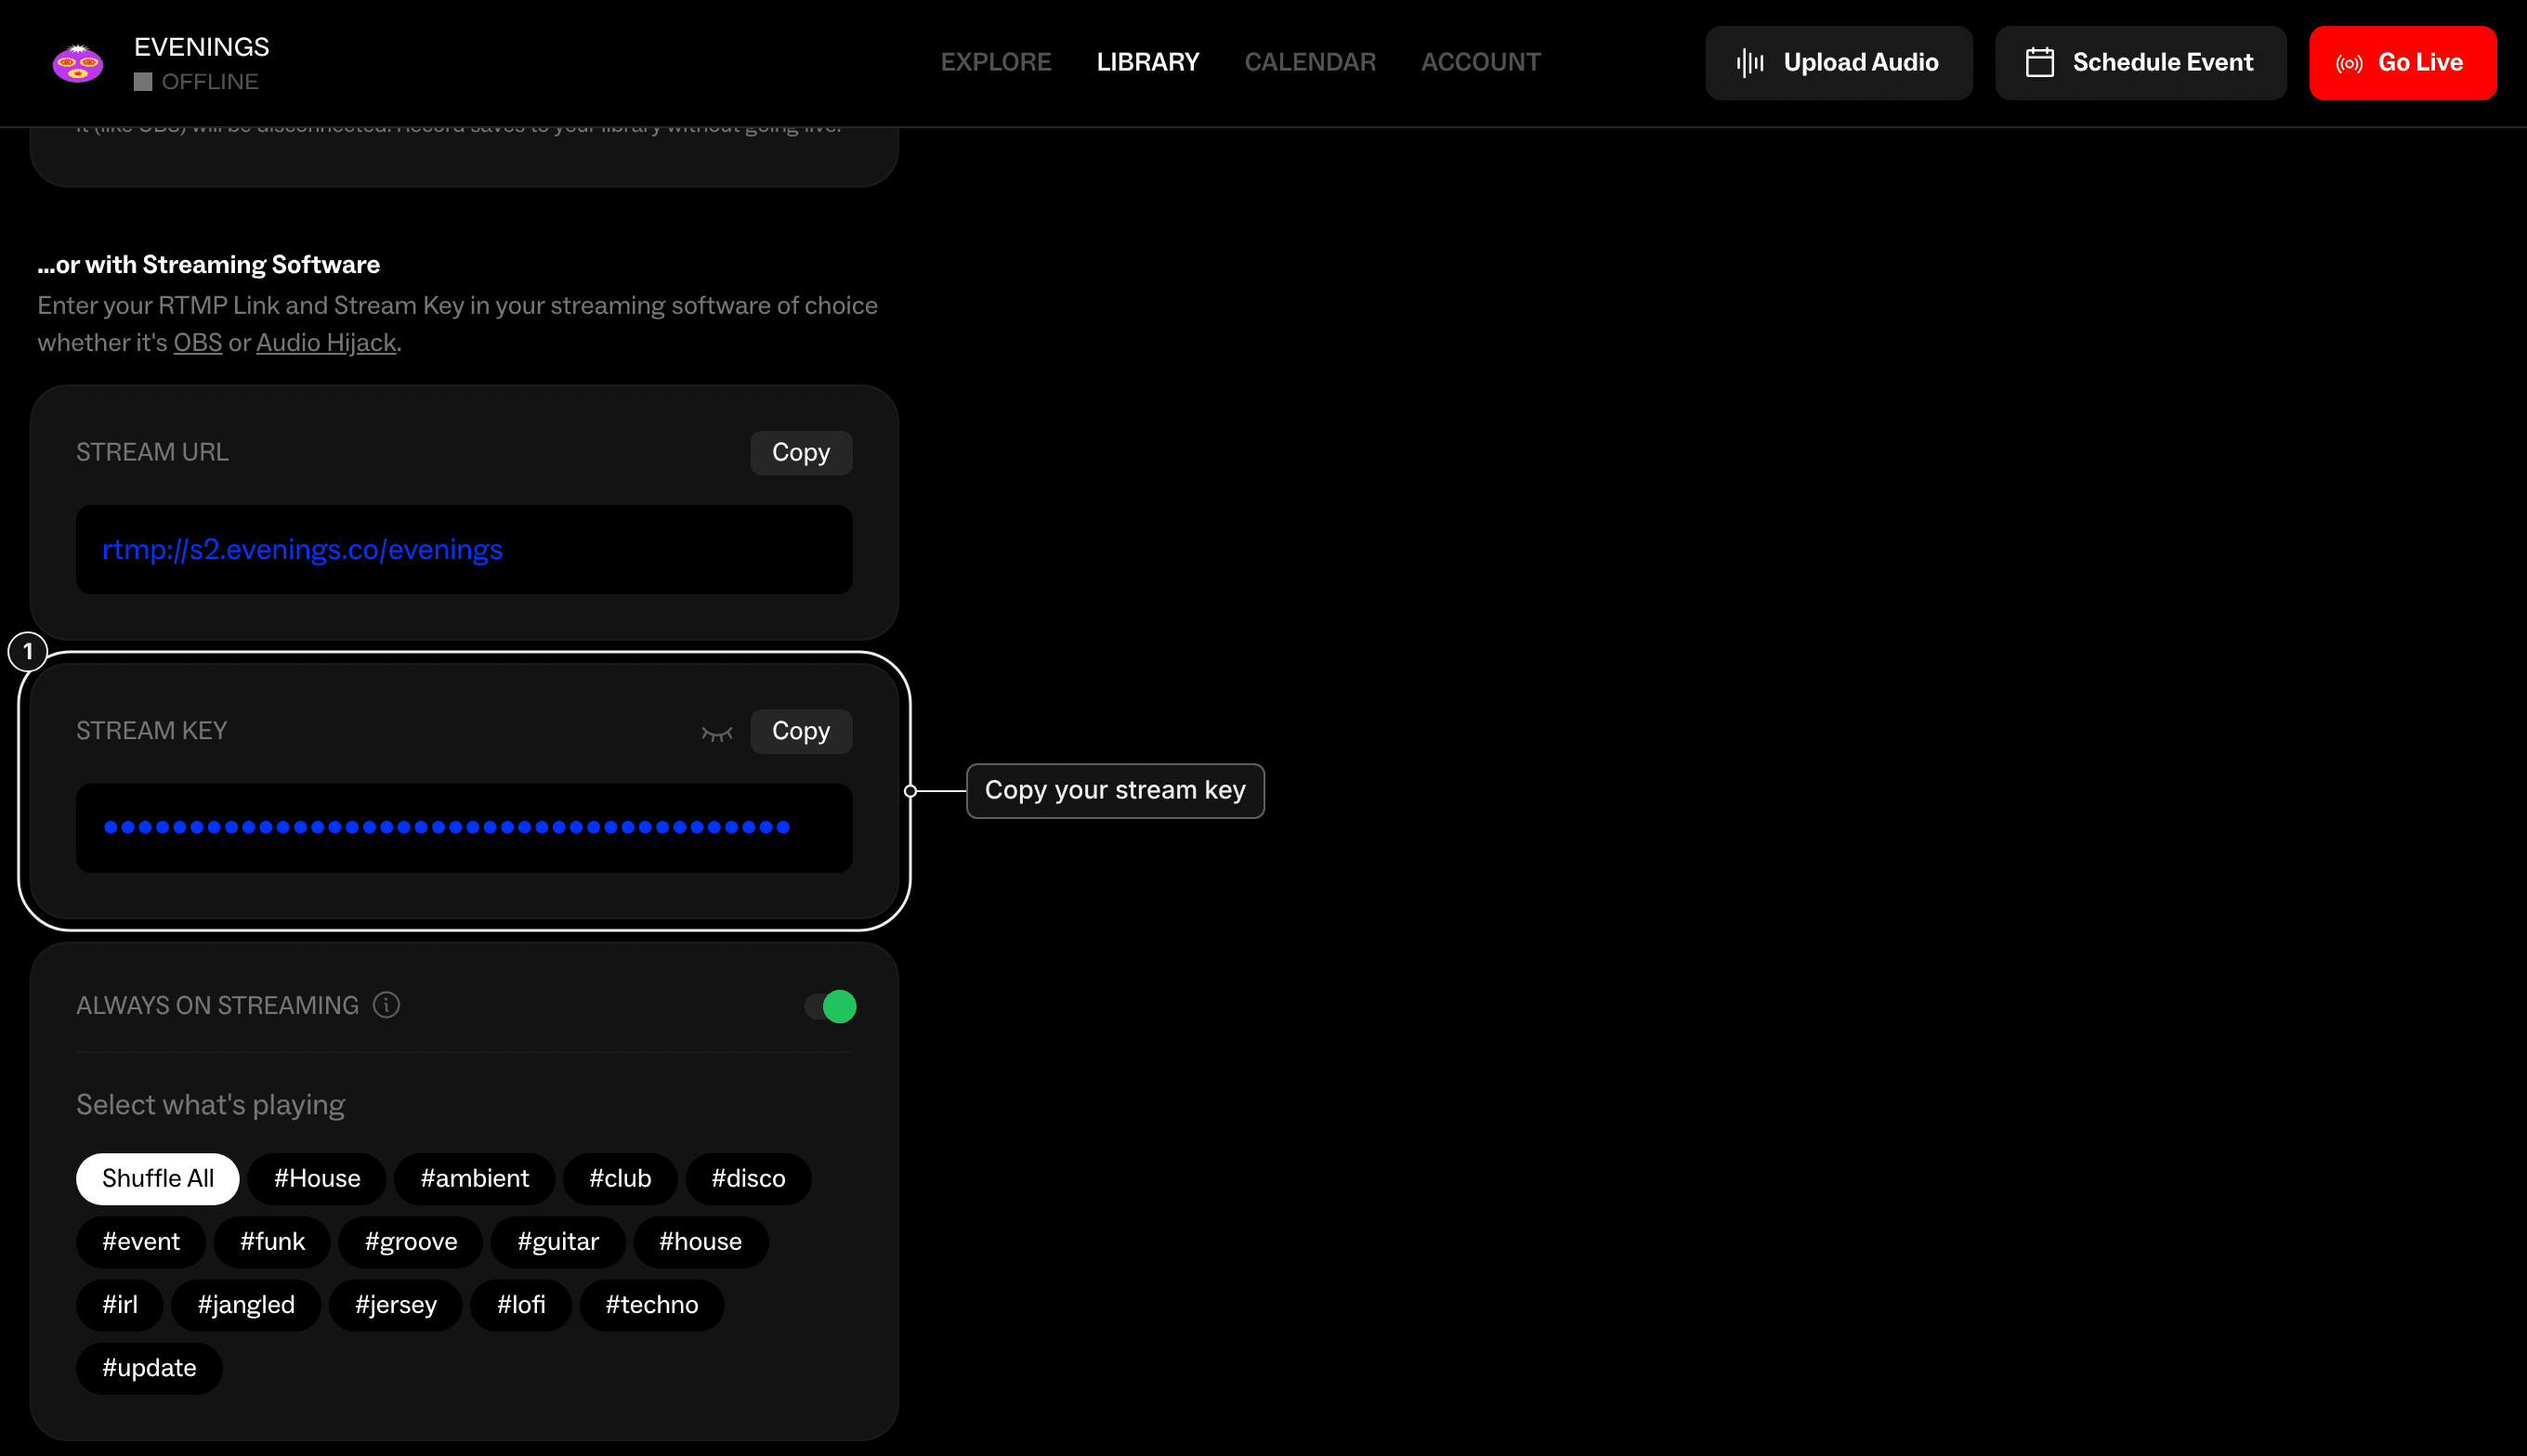Select the #ambient tag
The height and width of the screenshot is (1456, 2527).
[474, 1178]
